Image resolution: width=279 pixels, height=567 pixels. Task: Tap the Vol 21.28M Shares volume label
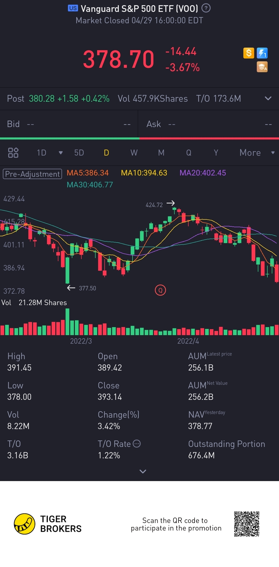pyautogui.click(x=34, y=303)
